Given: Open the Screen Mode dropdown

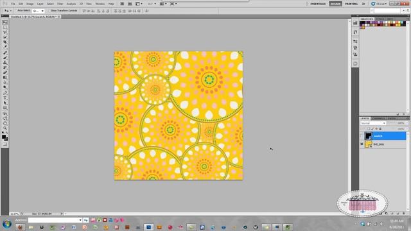Looking at the screenshot, I should tap(173, 4).
